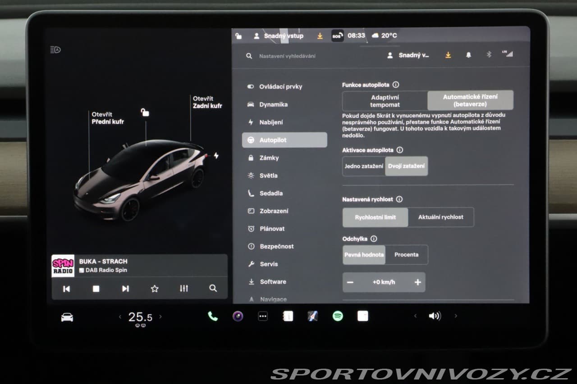
Task: Open Zámky locks menu
Action: [284, 158]
